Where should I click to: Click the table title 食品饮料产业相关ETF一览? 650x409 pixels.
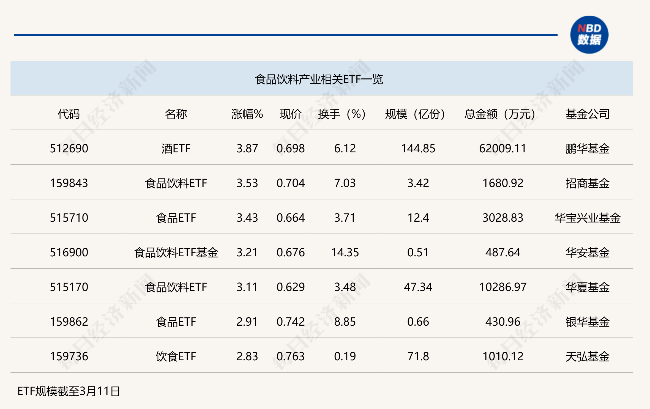click(x=319, y=79)
